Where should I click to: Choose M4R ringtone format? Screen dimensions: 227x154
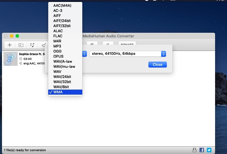click(x=65, y=41)
